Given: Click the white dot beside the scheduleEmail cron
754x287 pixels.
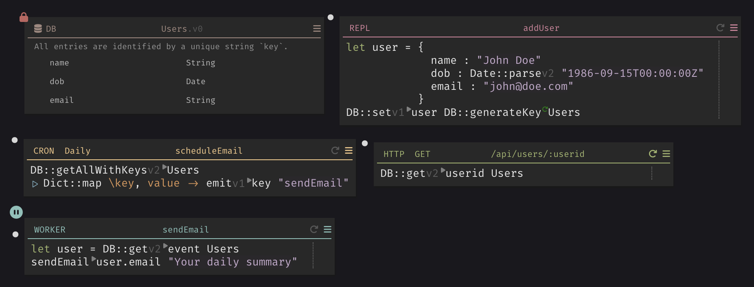Looking at the screenshot, I should click(15, 140).
